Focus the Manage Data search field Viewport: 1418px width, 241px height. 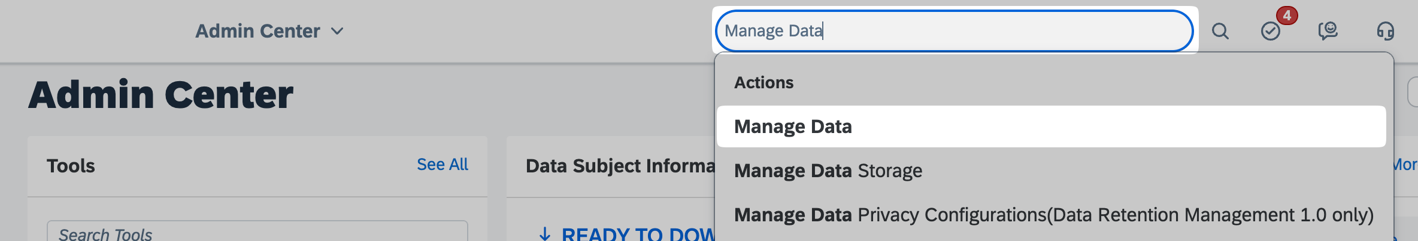(953, 31)
